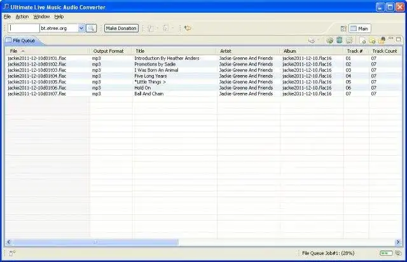
Task: Click title Promotions by Sadie
Action: (155, 64)
